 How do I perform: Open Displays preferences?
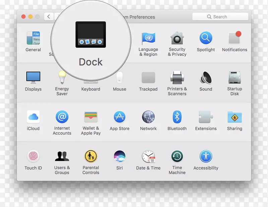(x=33, y=78)
